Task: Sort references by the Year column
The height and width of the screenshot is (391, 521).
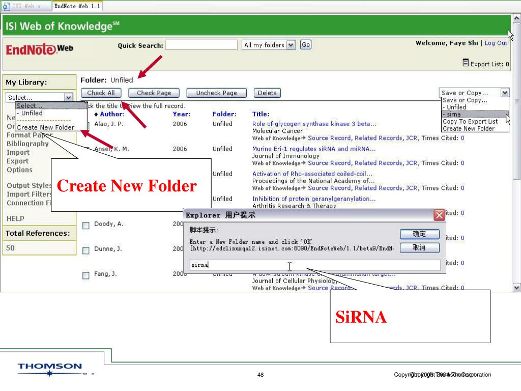Action: 182,114
